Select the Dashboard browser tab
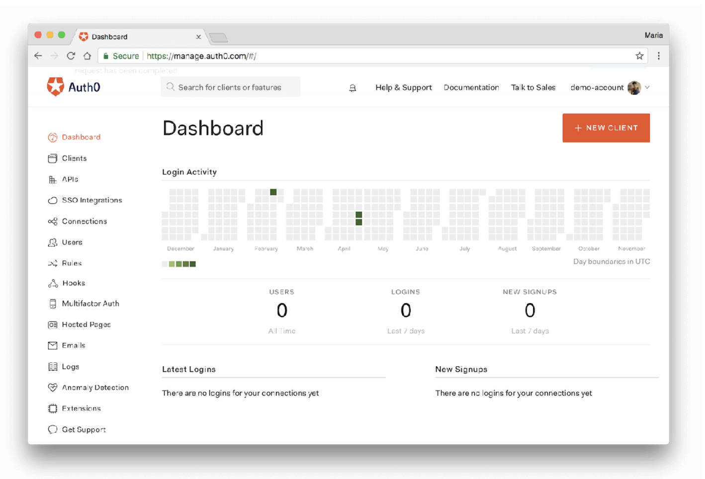705x479 pixels. (139, 37)
